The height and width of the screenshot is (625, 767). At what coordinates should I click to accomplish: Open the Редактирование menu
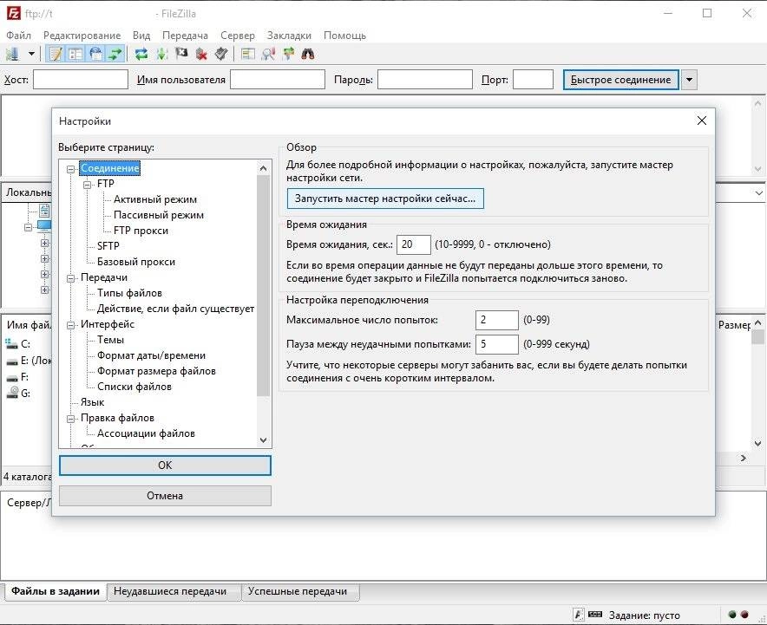coord(82,36)
